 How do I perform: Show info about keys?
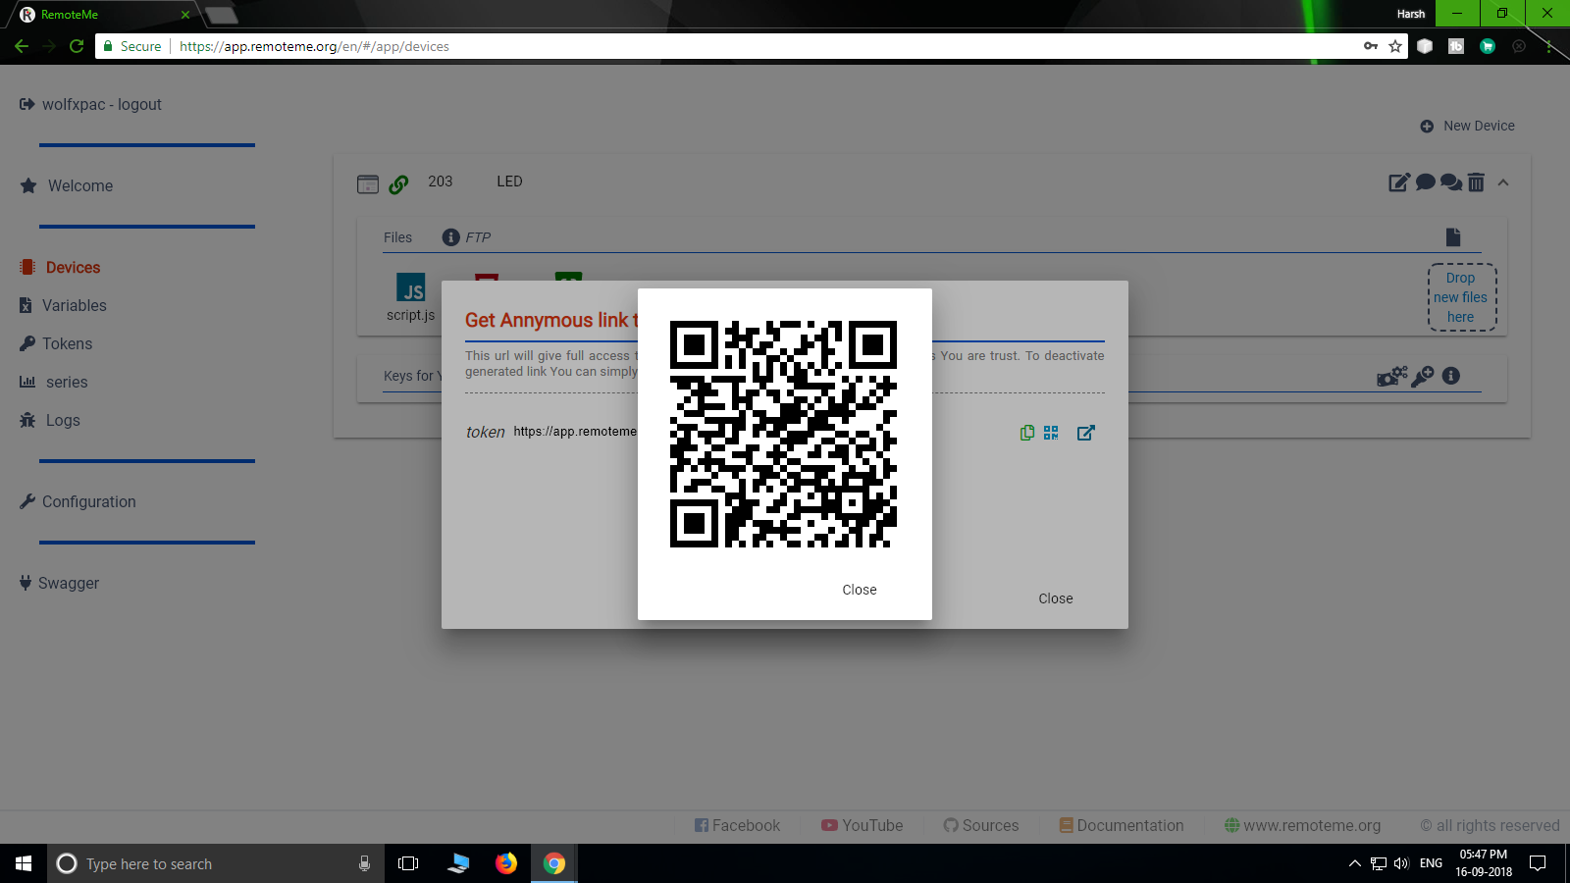1451,376
